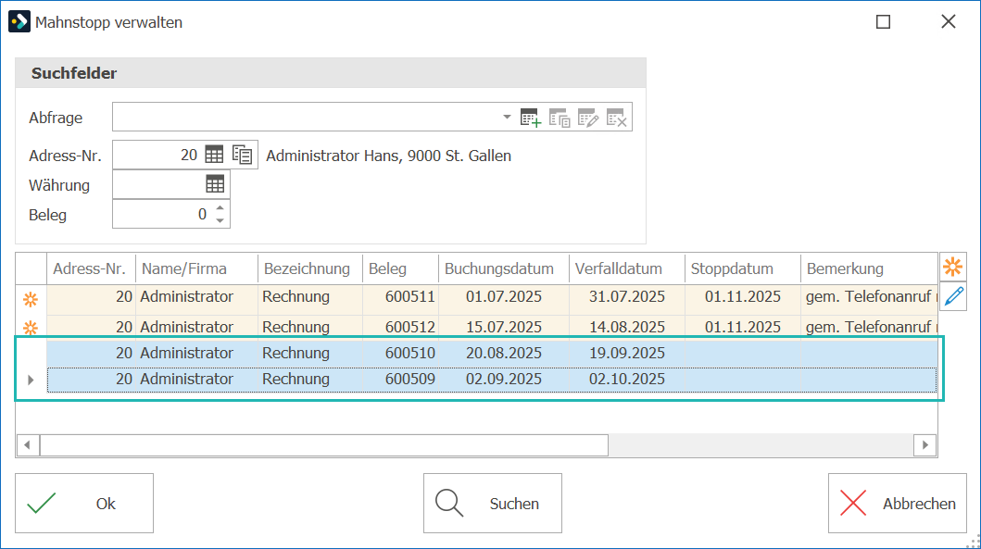Click the star marker of row 600511

click(x=31, y=300)
